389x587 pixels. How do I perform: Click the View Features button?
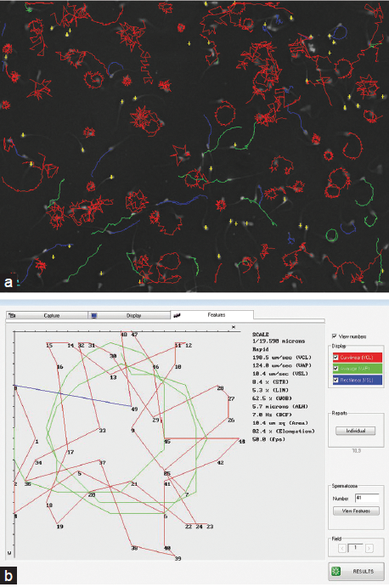356,511
